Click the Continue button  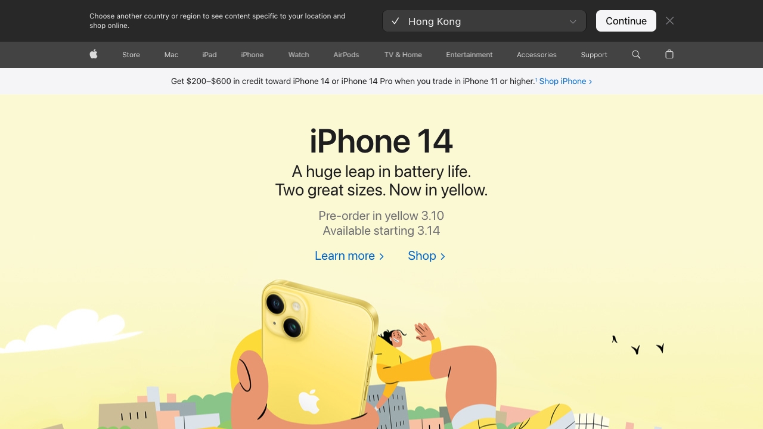click(626, 21)
